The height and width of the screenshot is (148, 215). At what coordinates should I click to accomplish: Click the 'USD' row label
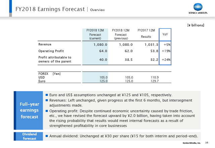pos(42,78)
